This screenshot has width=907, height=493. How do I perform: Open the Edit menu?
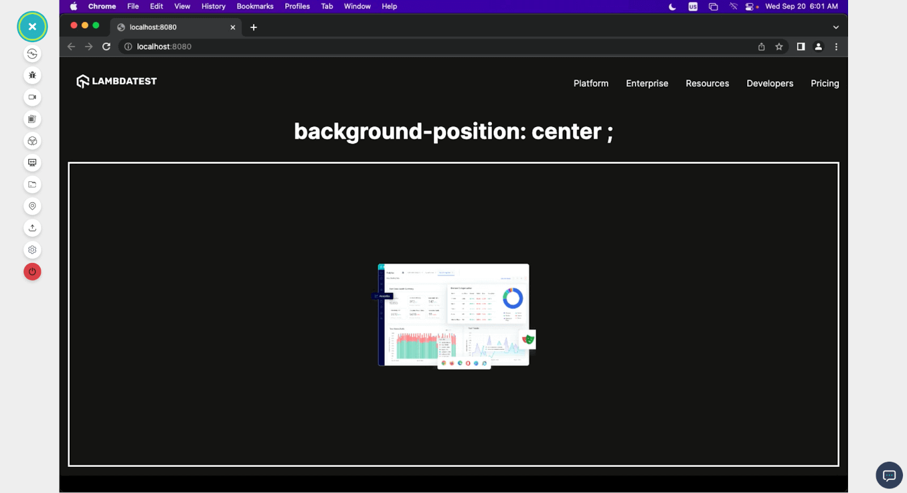pos(156,6)
